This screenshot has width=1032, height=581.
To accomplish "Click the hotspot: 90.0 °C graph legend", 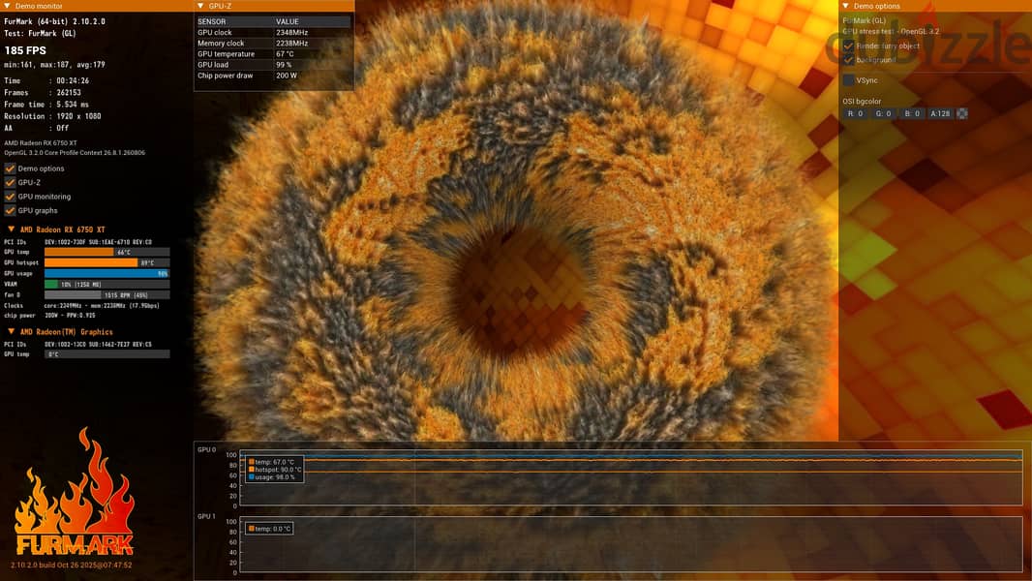I will (275, 470).
